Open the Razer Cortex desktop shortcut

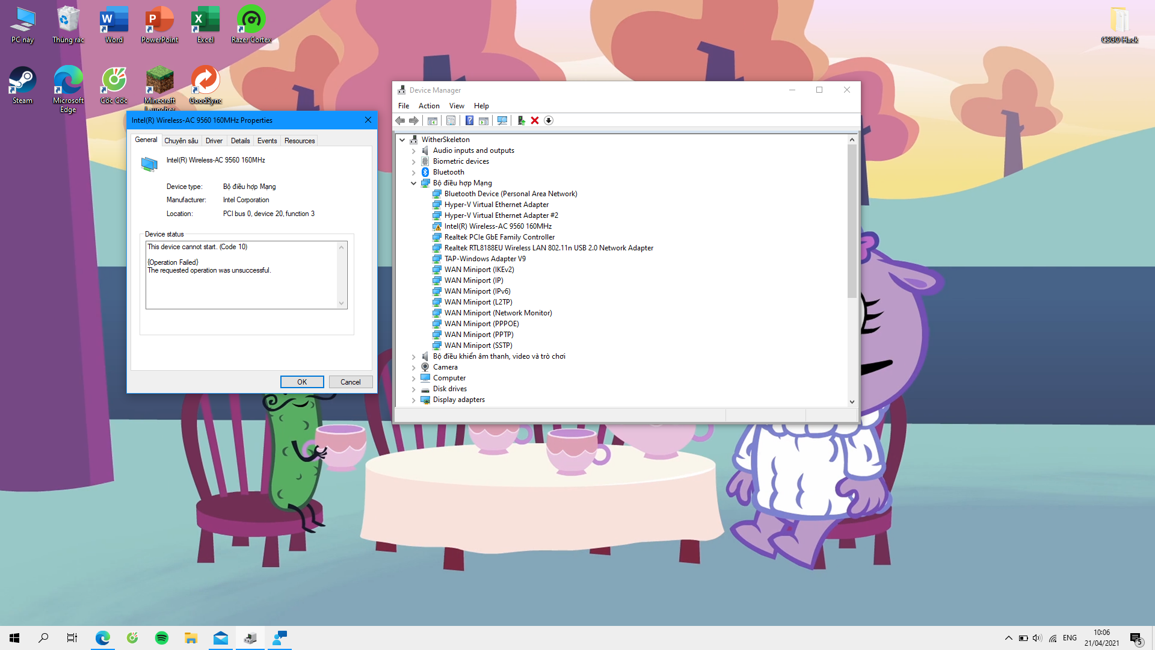pos(251,25)
